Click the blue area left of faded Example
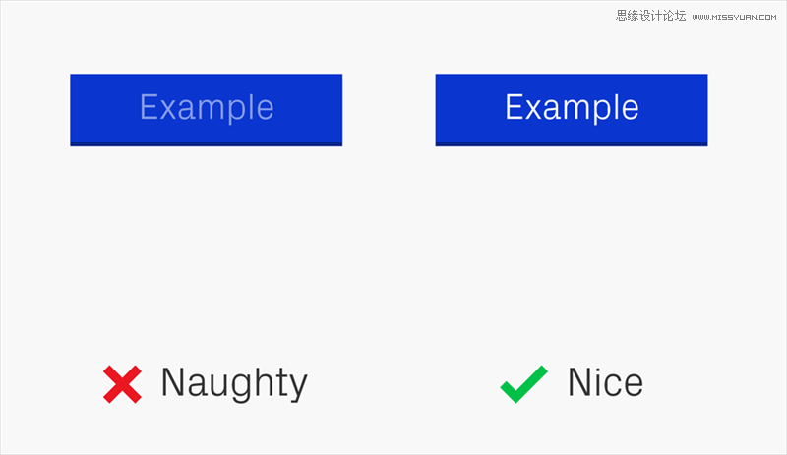Image resolution: width=787 pixels, height=455 pixels. [105, 108]
